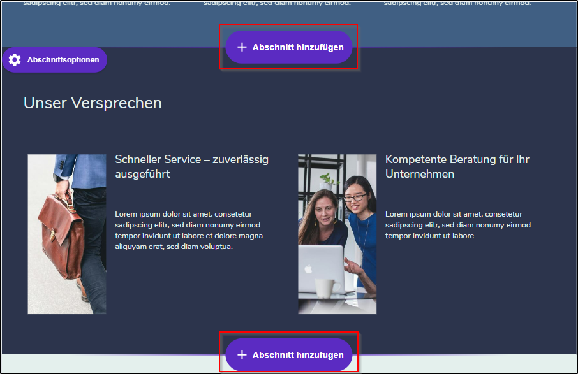Click plus icon in upper Abschnitt hinzufügen button
578x374 pixels.
point(242,47)
